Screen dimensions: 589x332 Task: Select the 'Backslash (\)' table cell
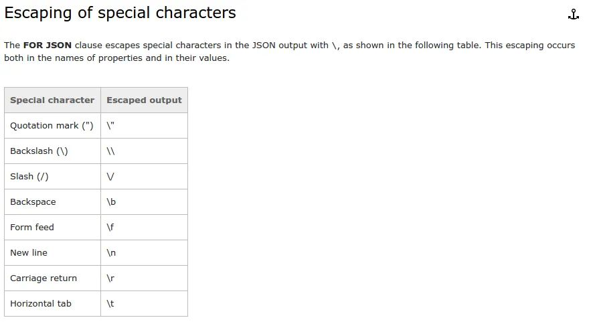(52, 151)
